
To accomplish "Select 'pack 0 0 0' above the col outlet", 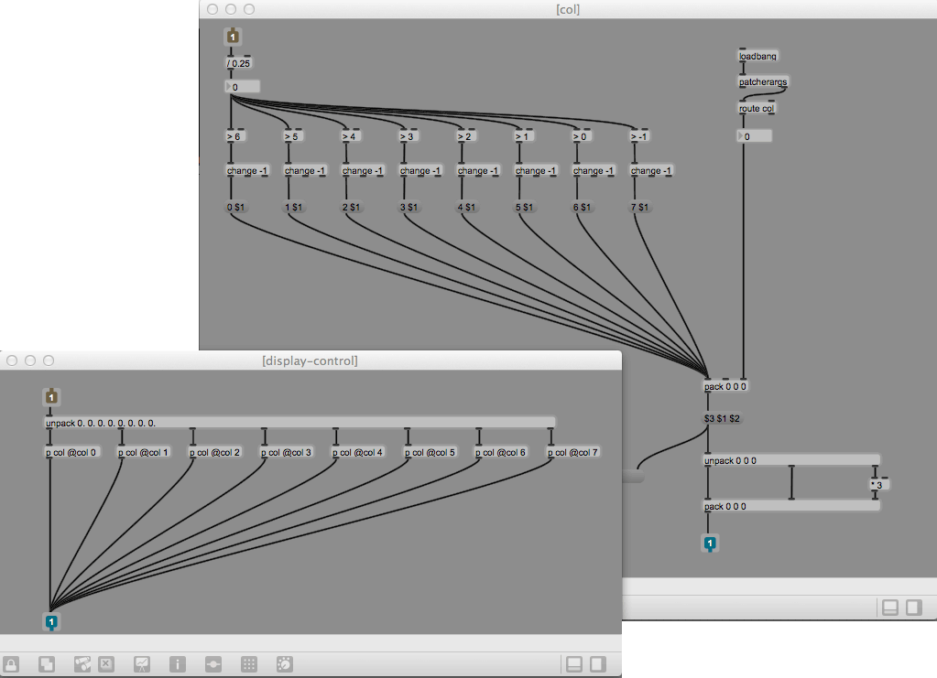I will click(x=791, y=506).
